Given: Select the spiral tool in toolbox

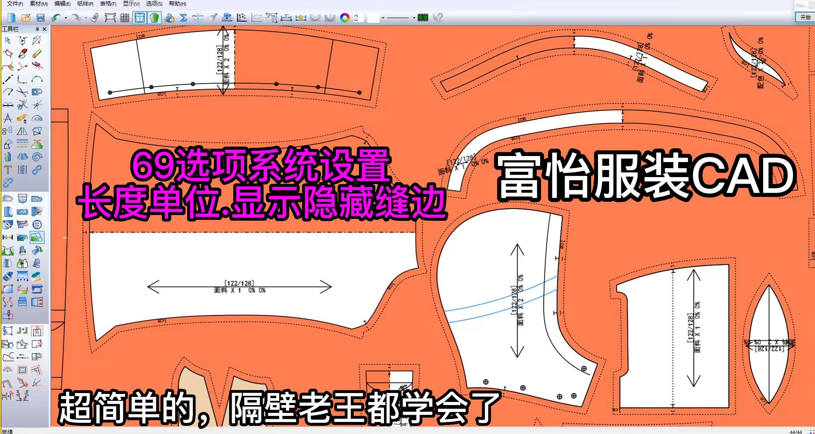Looking at the screenshot, I should point(37,157).
